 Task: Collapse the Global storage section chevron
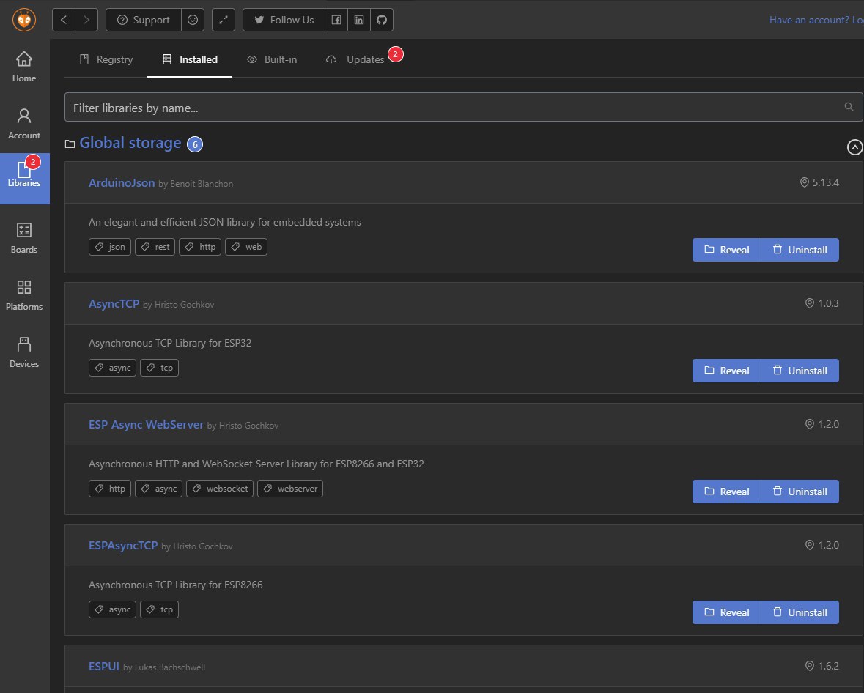[x=854, y=147]
